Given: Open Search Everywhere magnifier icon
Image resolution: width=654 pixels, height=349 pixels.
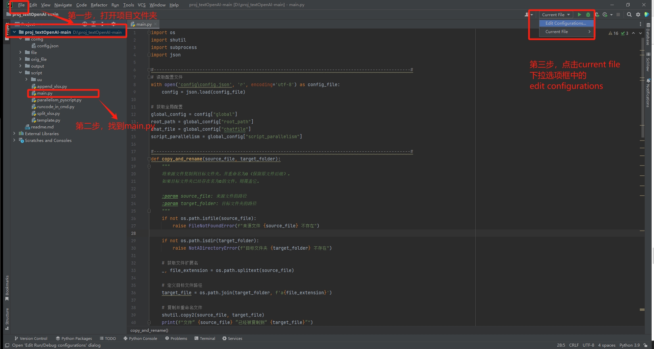Looking at the screenshot, I should 629,15.
